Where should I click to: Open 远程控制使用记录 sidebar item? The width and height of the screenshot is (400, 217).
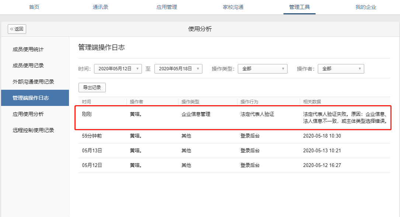pos(33,130)
